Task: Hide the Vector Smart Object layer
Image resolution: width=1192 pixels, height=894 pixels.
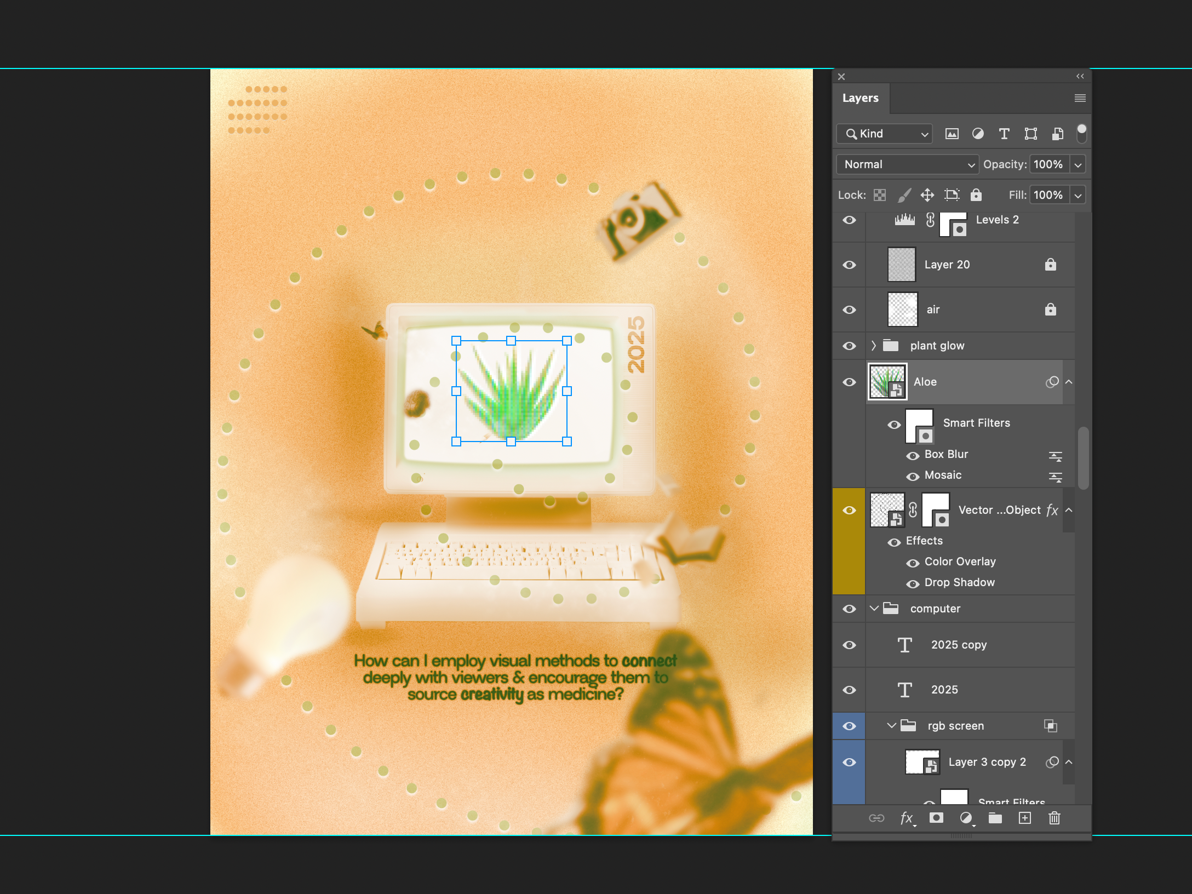Action: 849,510
